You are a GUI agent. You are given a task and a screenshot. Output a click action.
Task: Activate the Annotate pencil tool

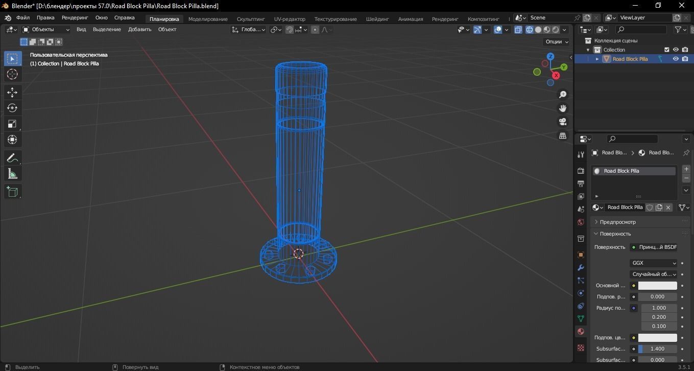[12, 158]
